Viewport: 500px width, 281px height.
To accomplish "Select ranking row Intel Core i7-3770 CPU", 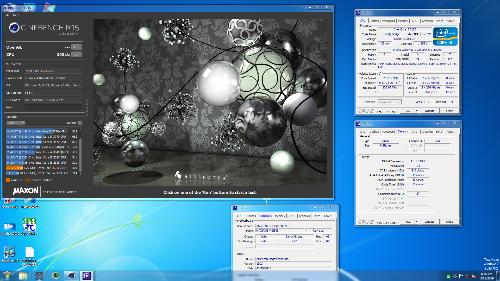I will tap(42, 137).
